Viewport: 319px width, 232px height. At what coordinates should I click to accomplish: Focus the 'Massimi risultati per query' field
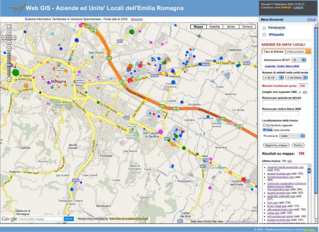point(303,86)
